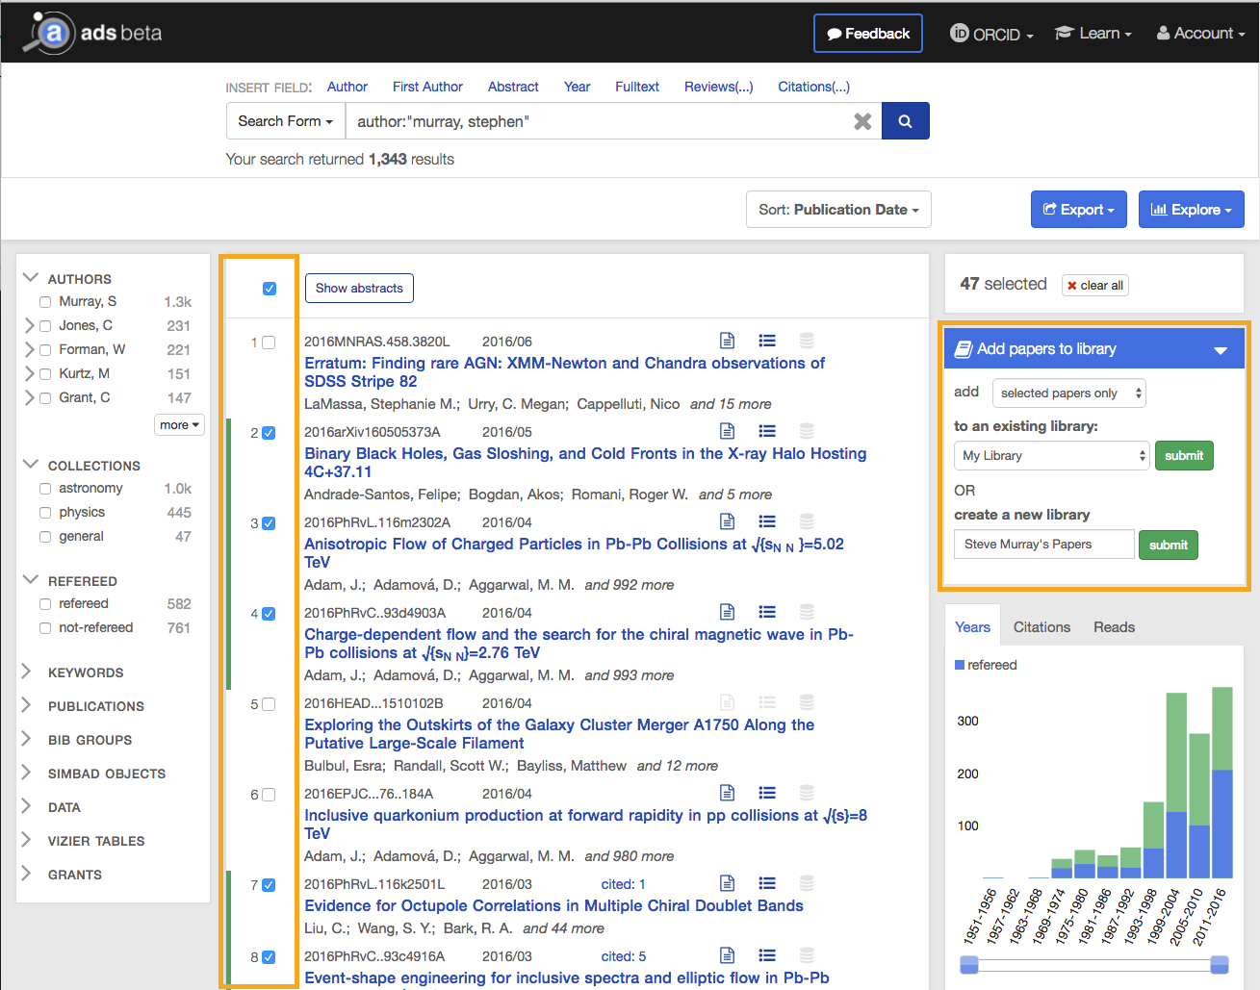Screen dimensions: 1260x990
Task: Click the citations list icon on result 2
Action: pos(766,430)
